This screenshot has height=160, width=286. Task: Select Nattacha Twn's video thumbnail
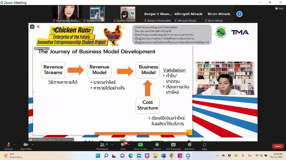click(97, 14)
